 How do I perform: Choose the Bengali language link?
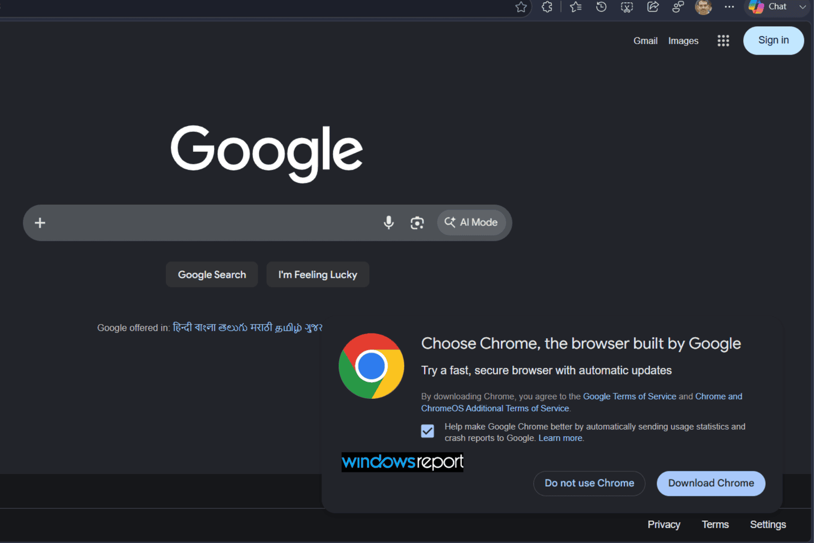point(205,327)
